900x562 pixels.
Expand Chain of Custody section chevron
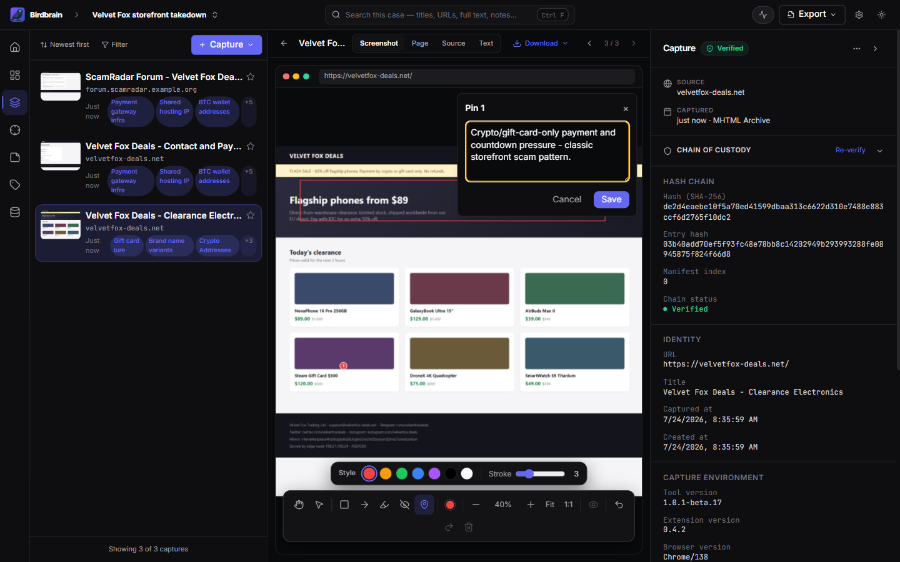click(879, 150)
